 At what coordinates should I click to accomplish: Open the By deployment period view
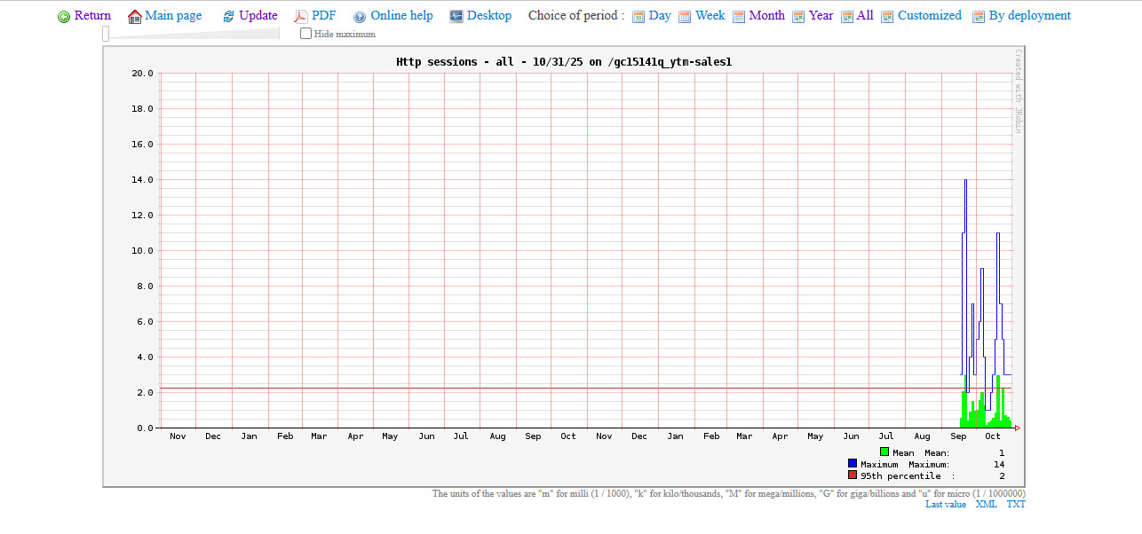[x=1029, y=16]
